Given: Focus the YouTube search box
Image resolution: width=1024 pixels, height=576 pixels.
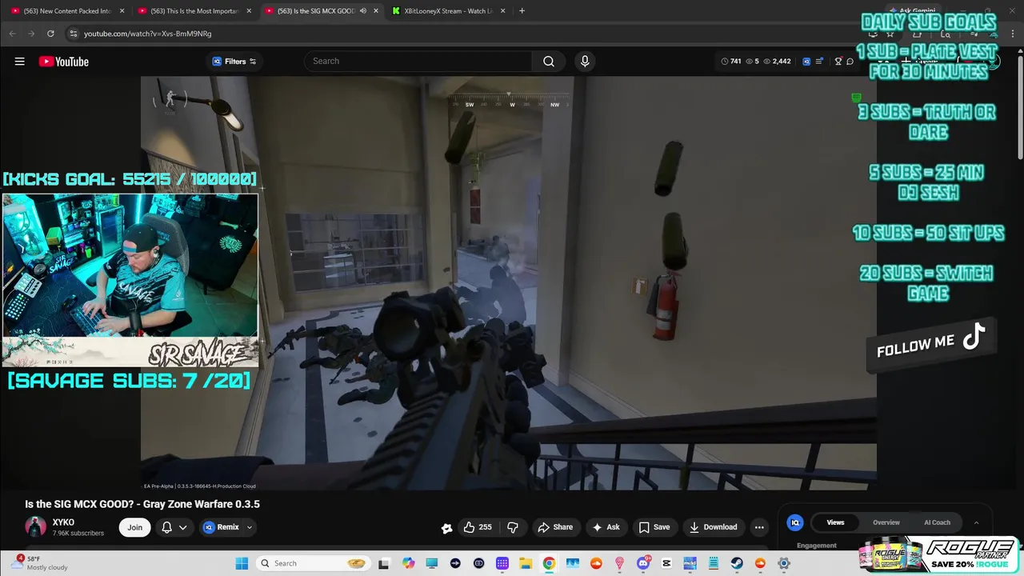Looking at the screenshot, I should point(418,62).
